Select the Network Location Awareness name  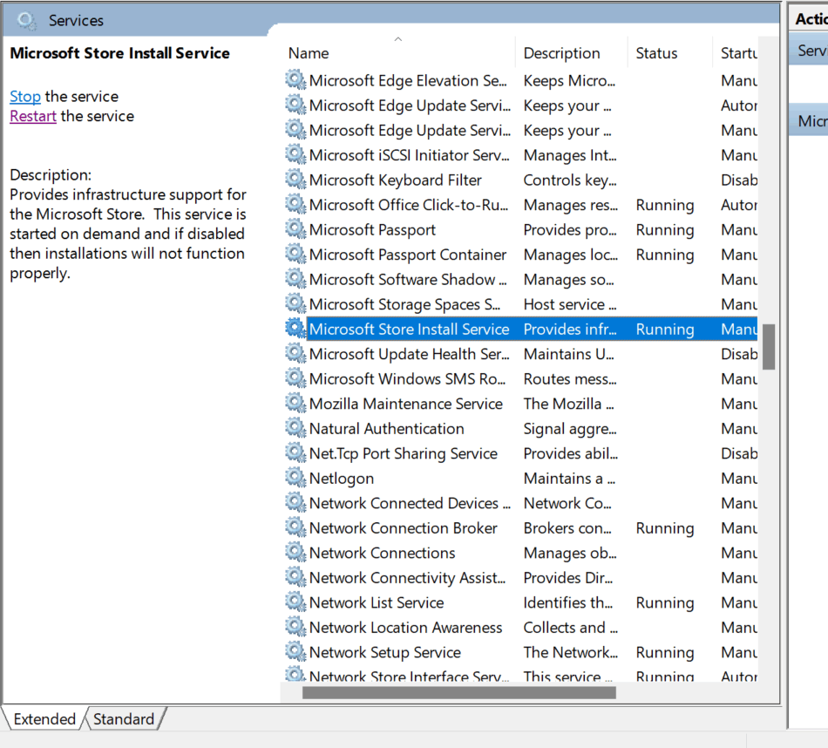[x=405, y=627]
